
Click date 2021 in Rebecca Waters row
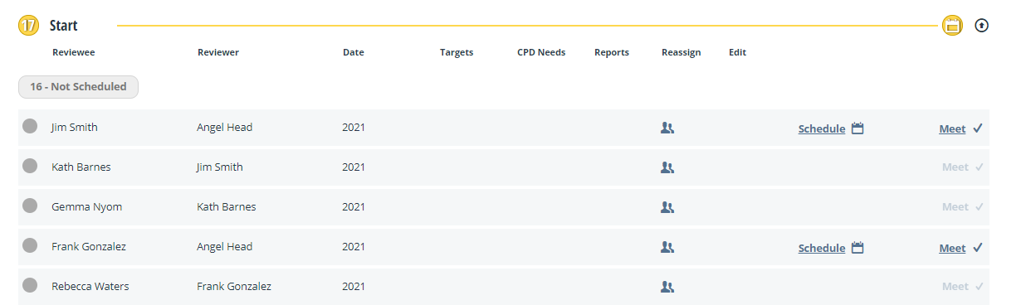[354, 287]
